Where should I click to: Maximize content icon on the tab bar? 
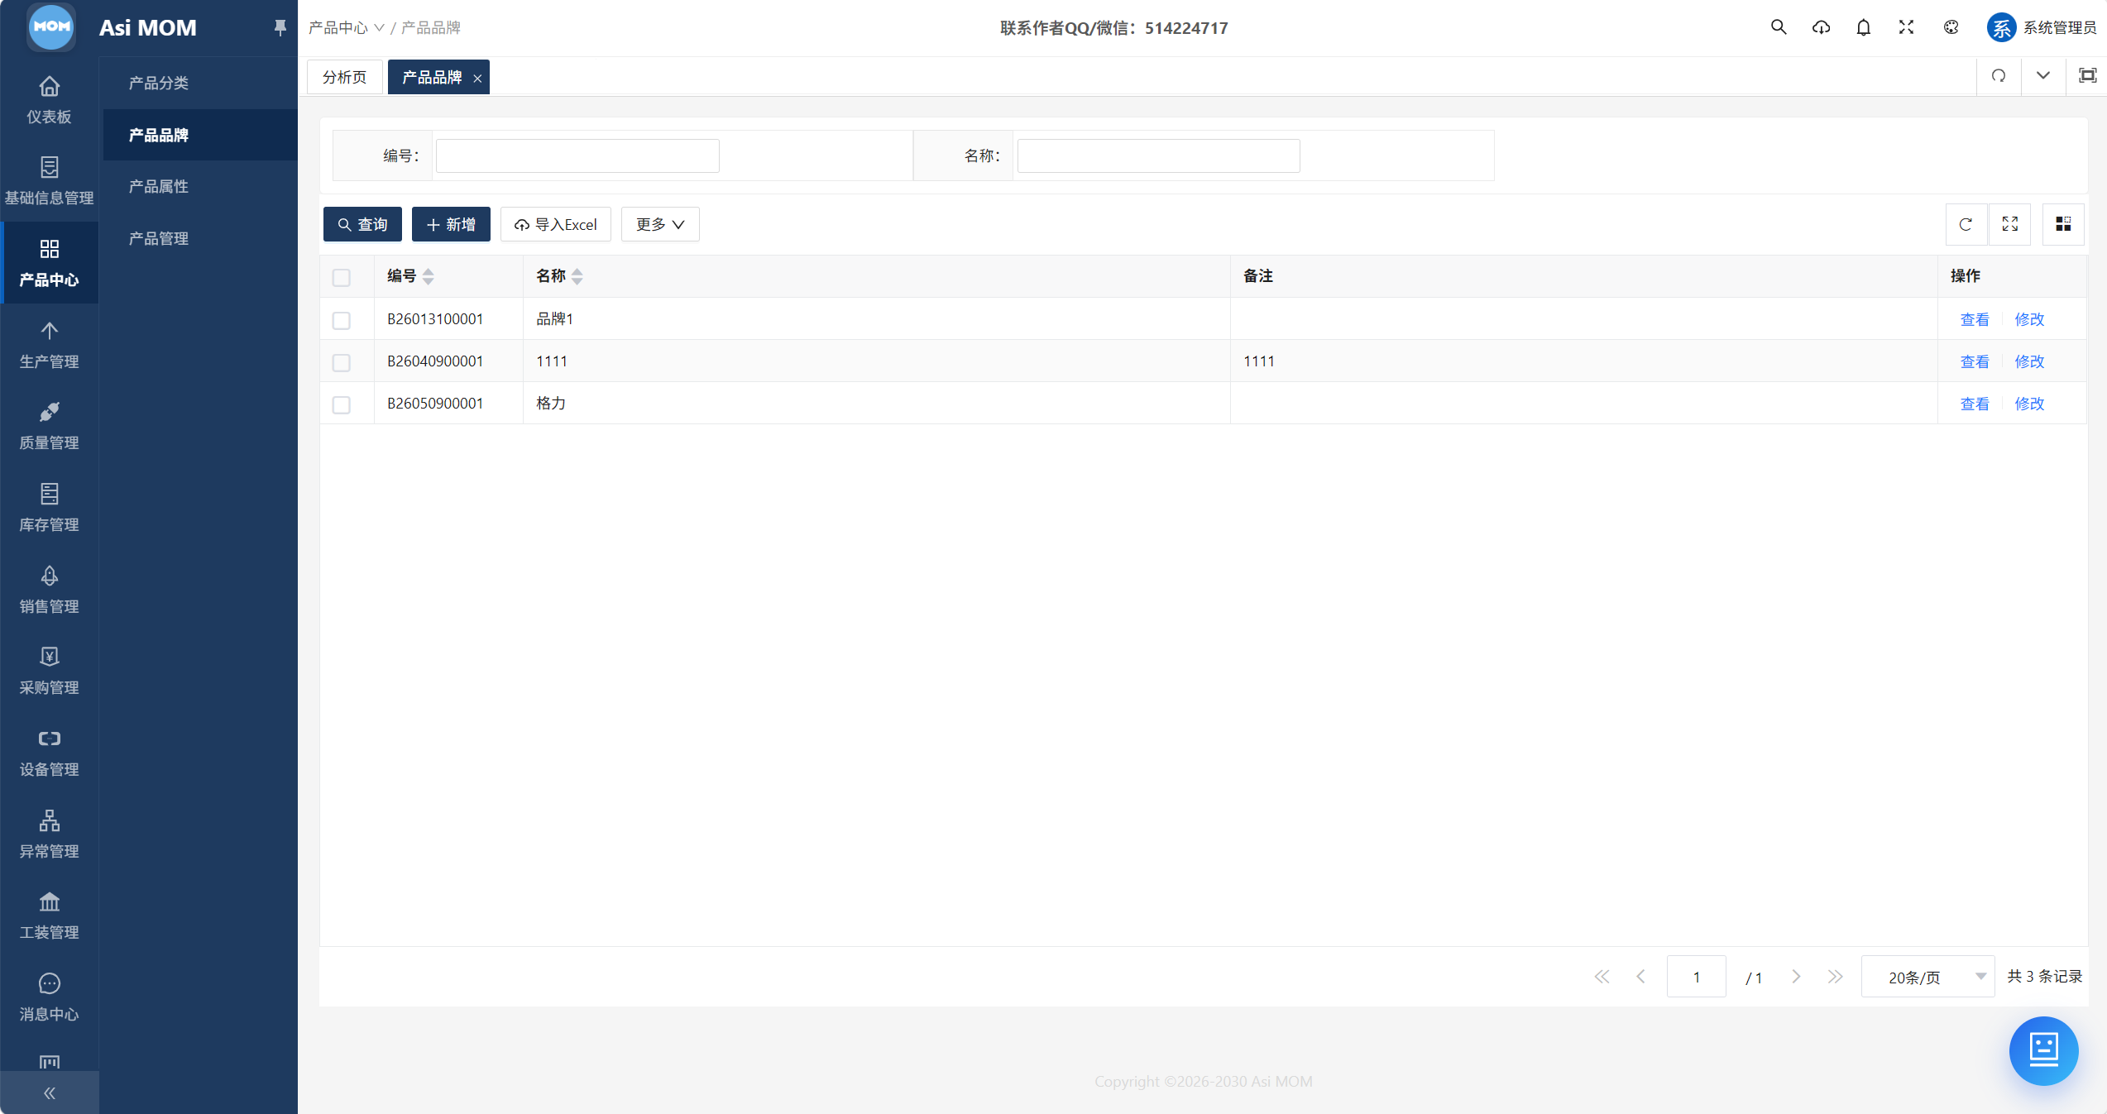click(x=2087, y=76)
